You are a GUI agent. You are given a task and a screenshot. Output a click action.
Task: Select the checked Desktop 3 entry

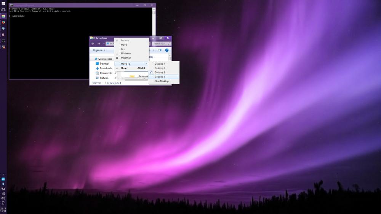click(x=160, y=72)
